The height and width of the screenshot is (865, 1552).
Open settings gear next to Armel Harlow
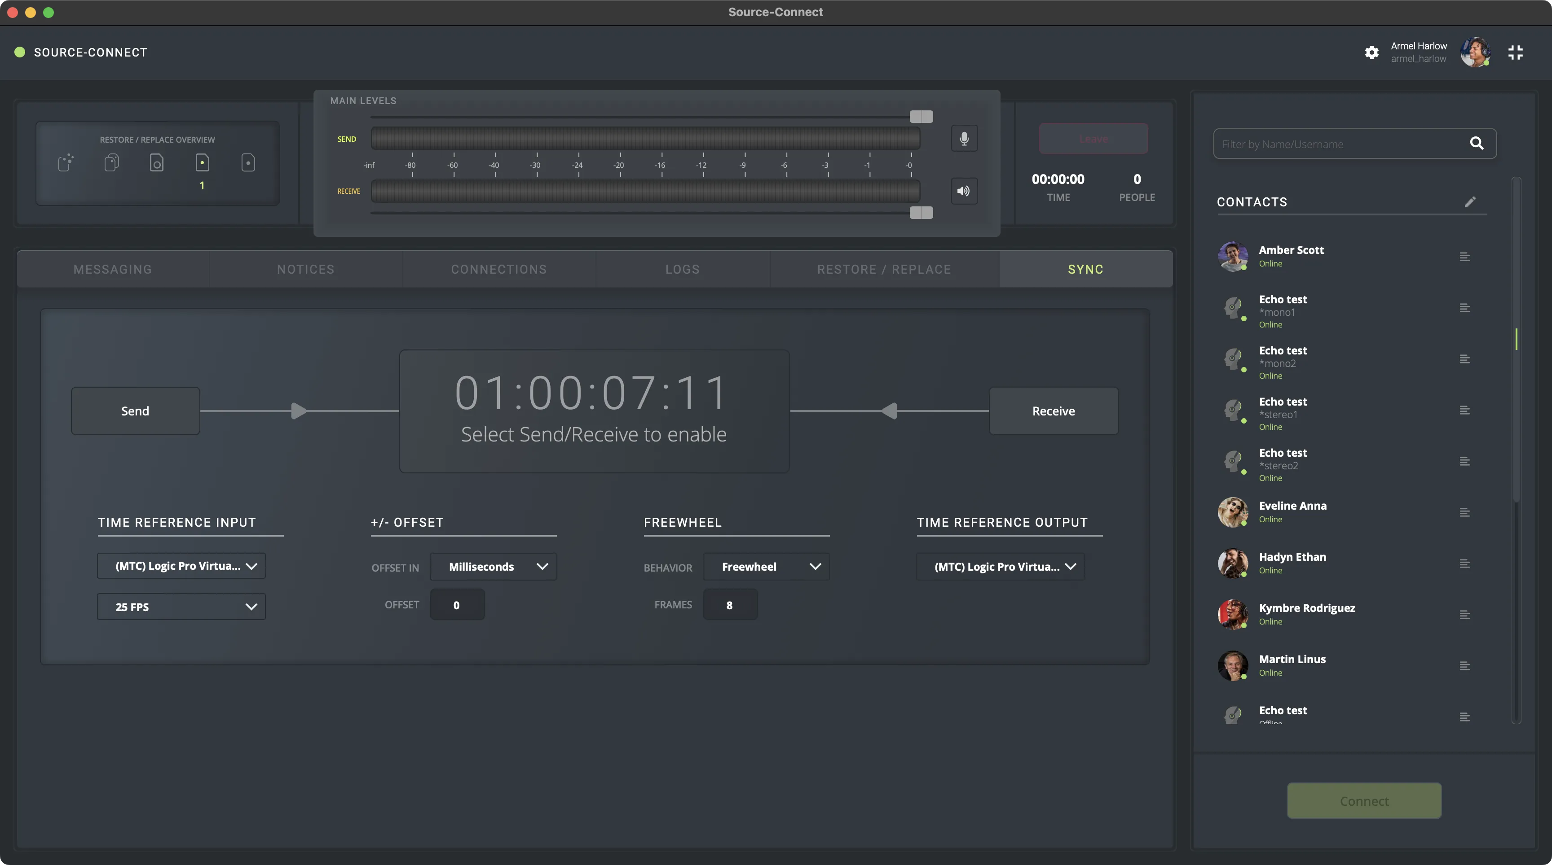[x=1372, y=52]
